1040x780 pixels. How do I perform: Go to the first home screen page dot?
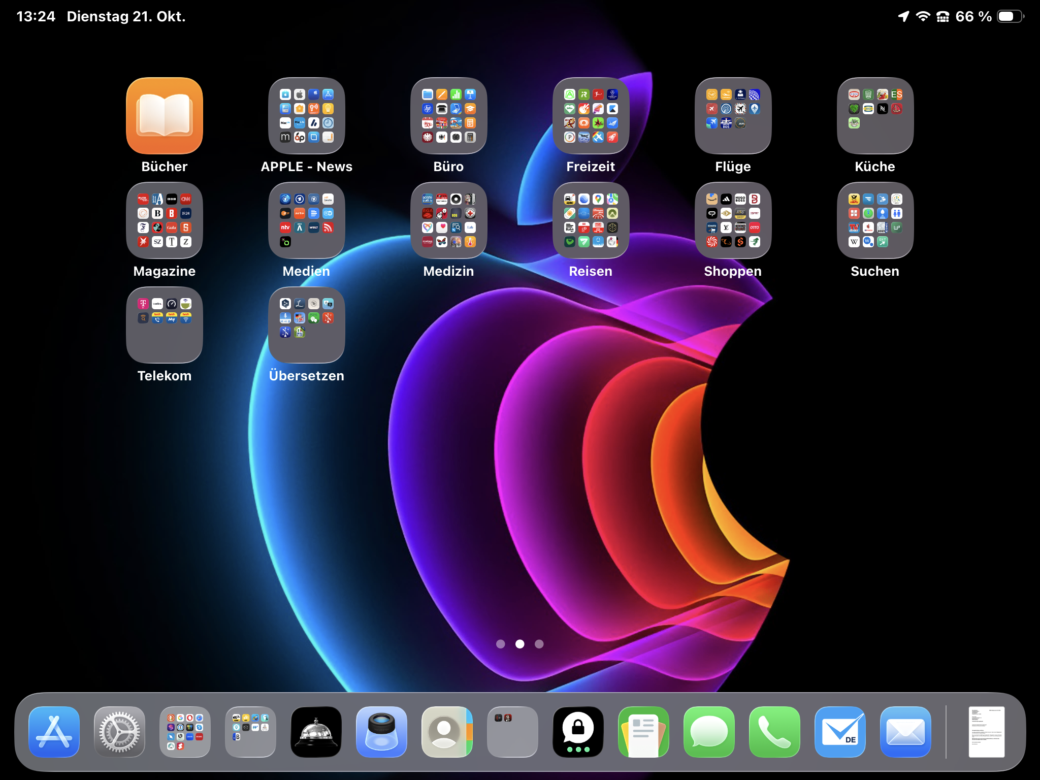pyautogui.click(x=501, y=644)
